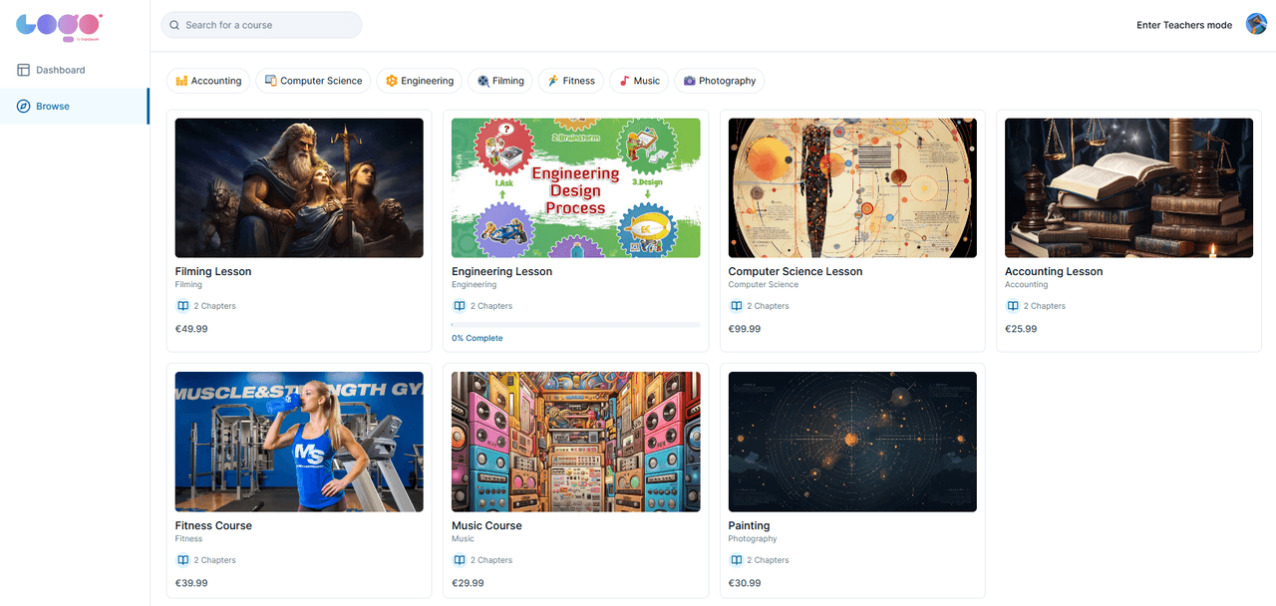Click the Enter Teachers mode link
The width and height of the screenshot is (1276, 606).
[x=1183, y=24]
